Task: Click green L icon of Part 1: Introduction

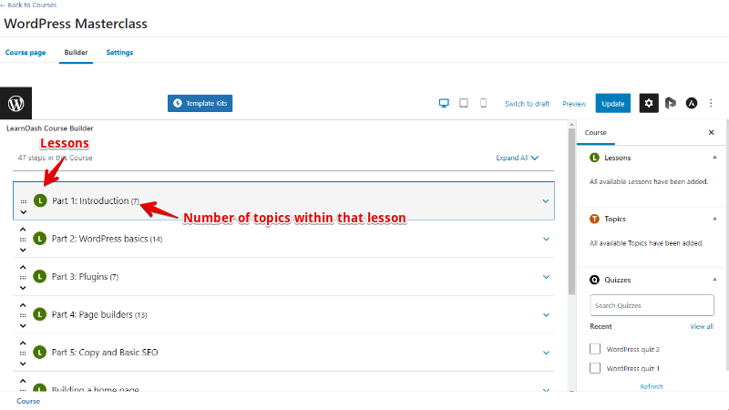Action: pos(40,200)
